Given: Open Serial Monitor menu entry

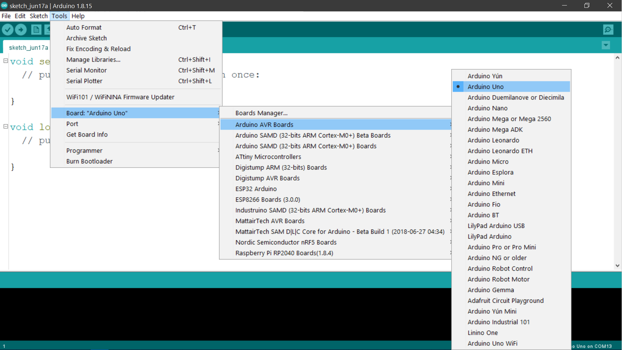Looking at the screenshot, I should tap(136, 70).
